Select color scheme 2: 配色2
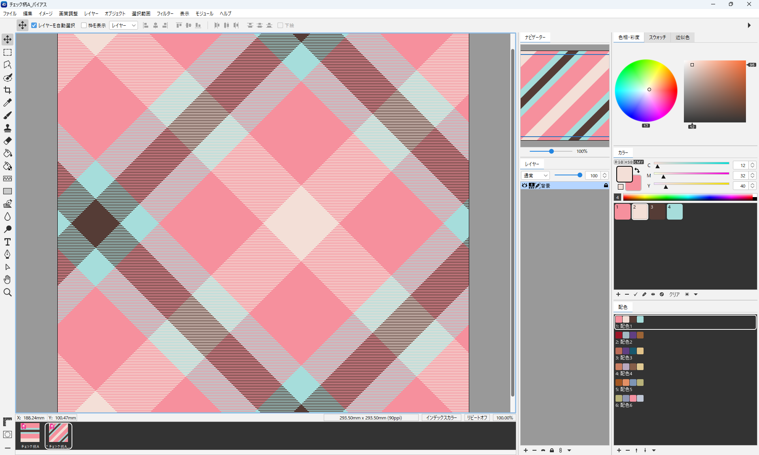 tap(685, 338)
